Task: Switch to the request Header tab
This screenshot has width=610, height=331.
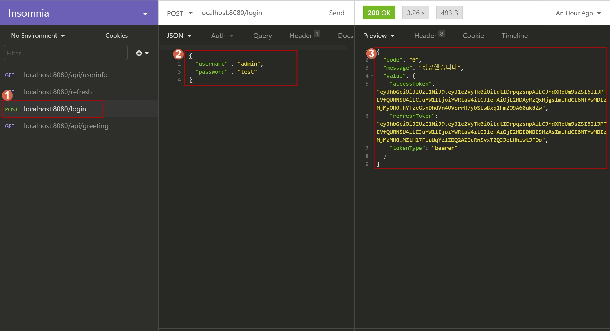Action: pos(304,35)
